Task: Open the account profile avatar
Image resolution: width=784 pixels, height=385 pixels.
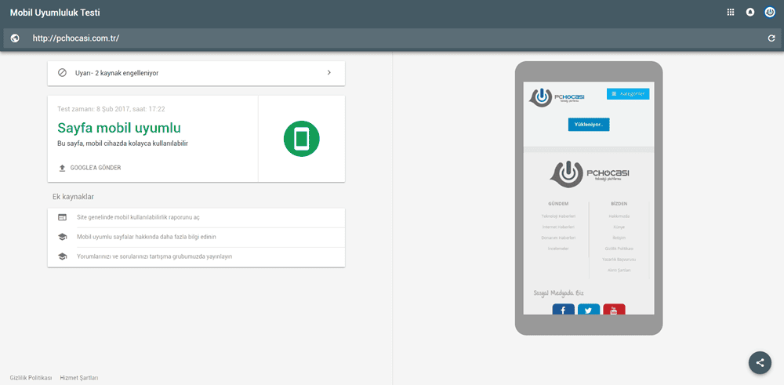Action: point(770,12)
